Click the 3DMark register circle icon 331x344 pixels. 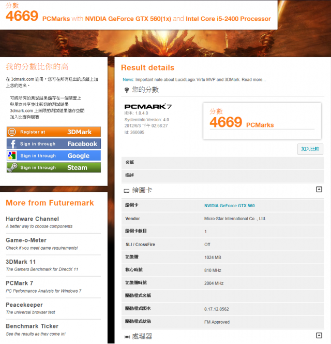pos(12,132)
